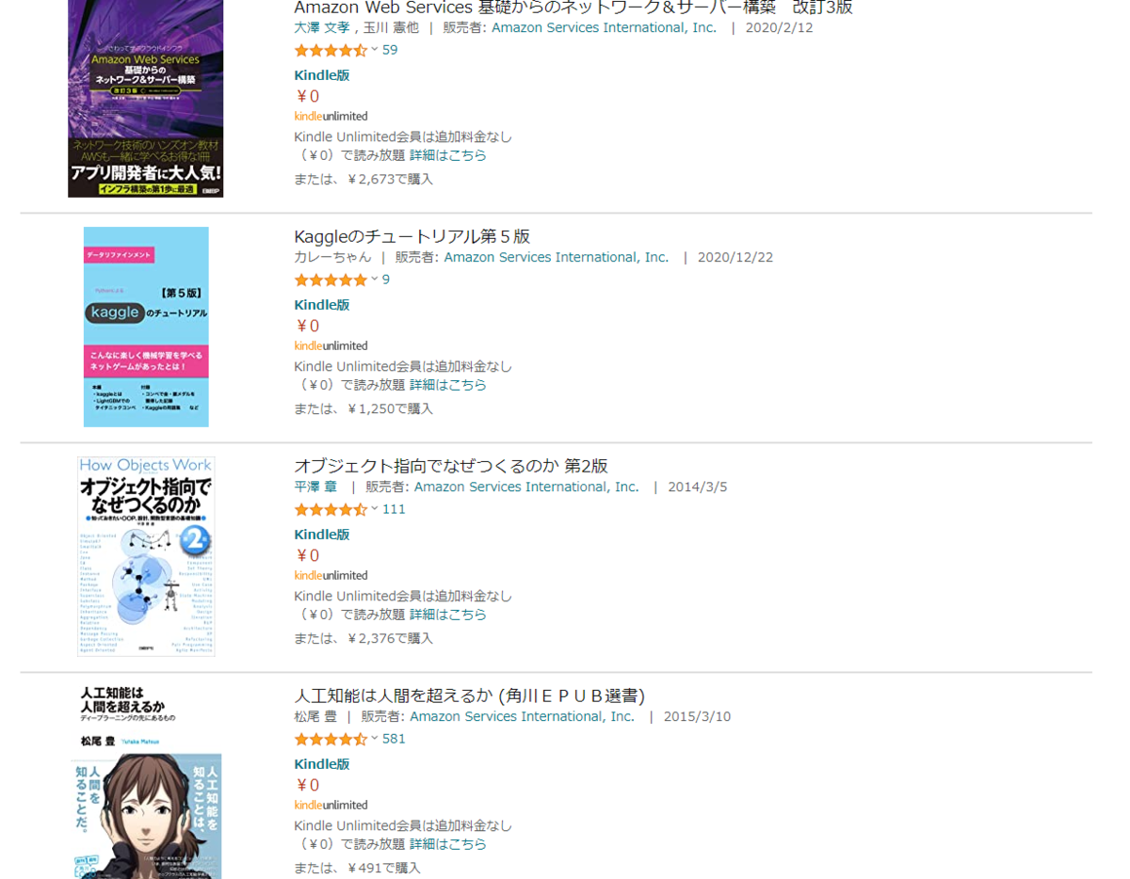Open the 111 reviews count link

394,509
